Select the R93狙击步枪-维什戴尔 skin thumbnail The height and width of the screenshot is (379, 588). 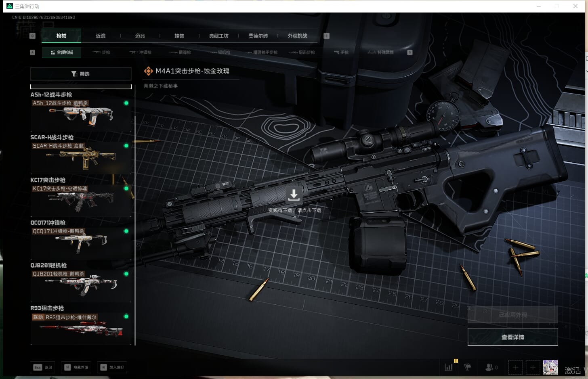81,328
